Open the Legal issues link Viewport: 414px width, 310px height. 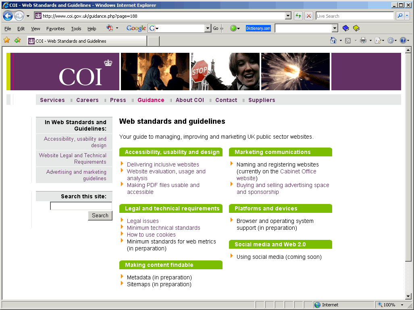click(x=143, y=221)
